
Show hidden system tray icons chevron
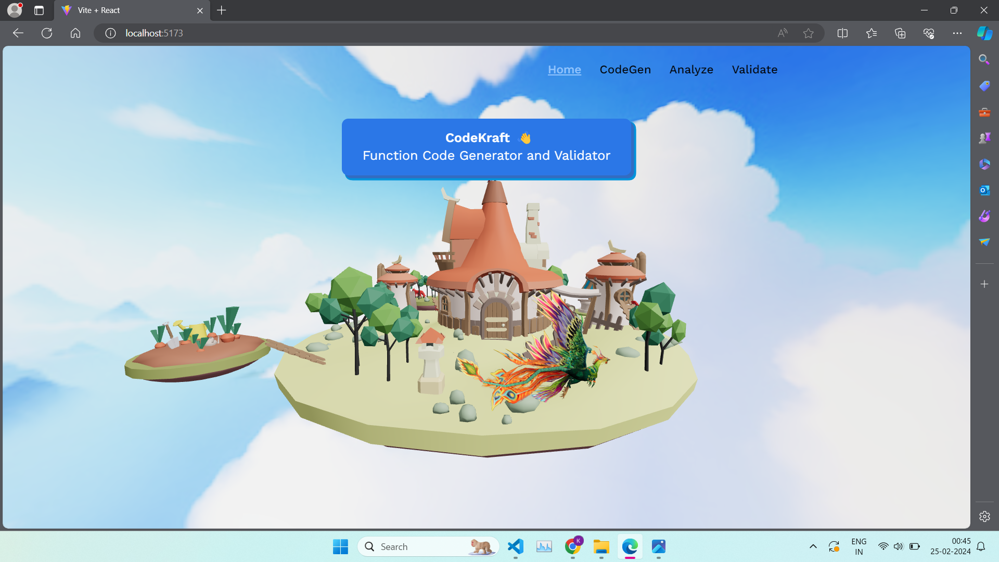(x=813, y=546)
